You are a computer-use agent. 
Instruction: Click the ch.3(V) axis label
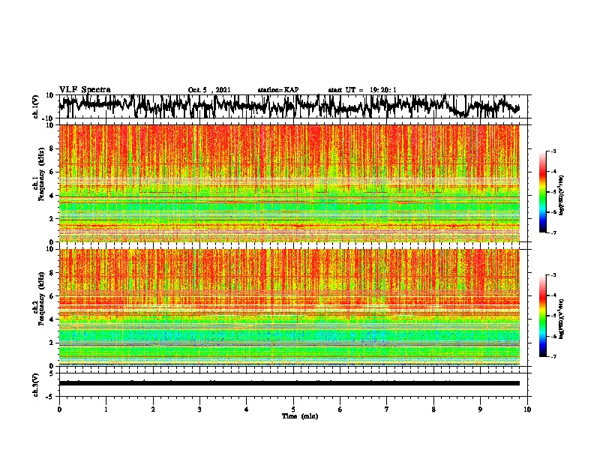(x=36, y=385)
